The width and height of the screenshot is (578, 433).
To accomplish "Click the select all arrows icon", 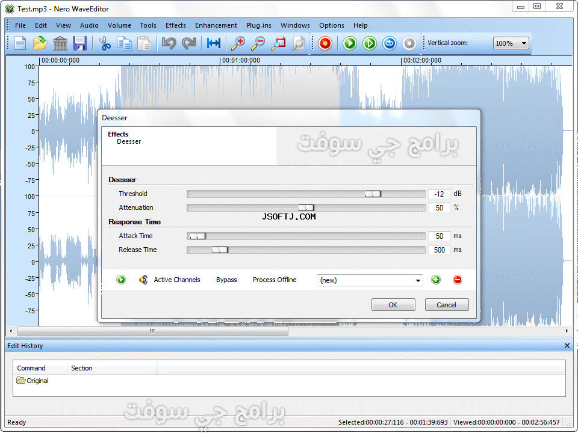I will [x=213, y=43].
